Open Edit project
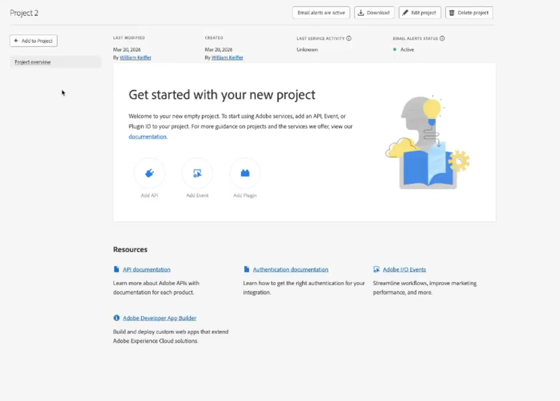The image size is (560, 401). pyautogui.click(x=420, y=13)
